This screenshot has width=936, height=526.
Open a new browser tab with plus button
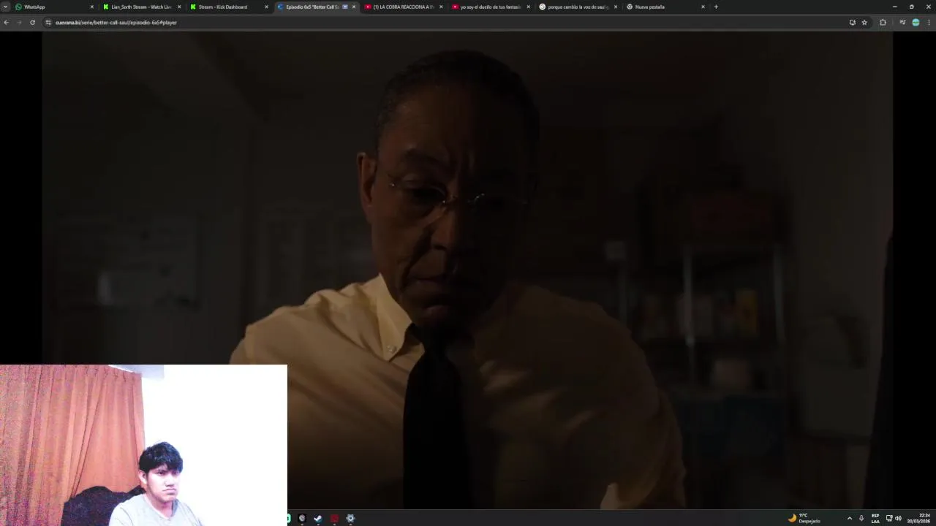click(x=716, y=7)
